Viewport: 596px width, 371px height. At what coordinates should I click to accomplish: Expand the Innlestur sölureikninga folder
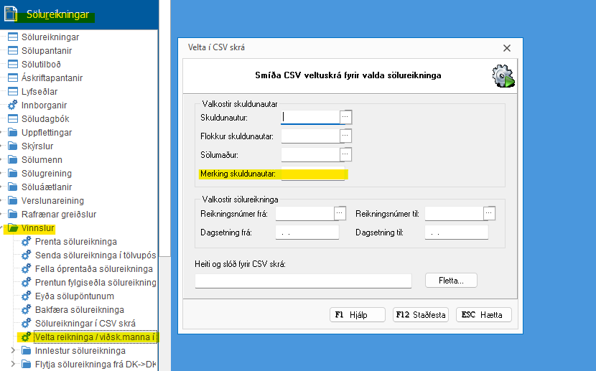pyautogui.click(x=12, y=351)
